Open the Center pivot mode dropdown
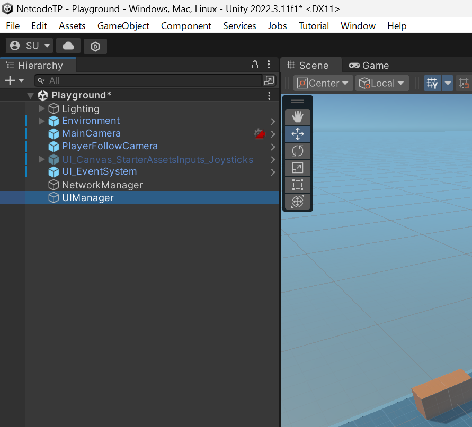The image size is (472, 427). point(324,83)
